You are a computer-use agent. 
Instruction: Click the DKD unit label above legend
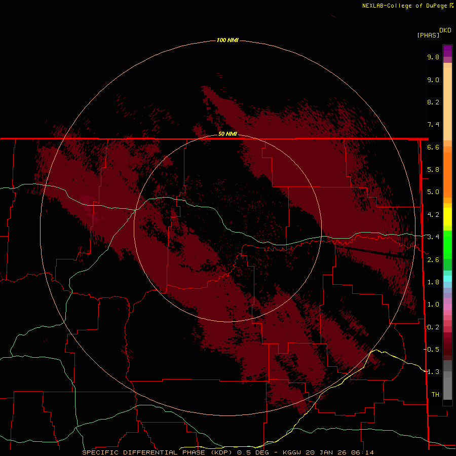click(445, 30)
